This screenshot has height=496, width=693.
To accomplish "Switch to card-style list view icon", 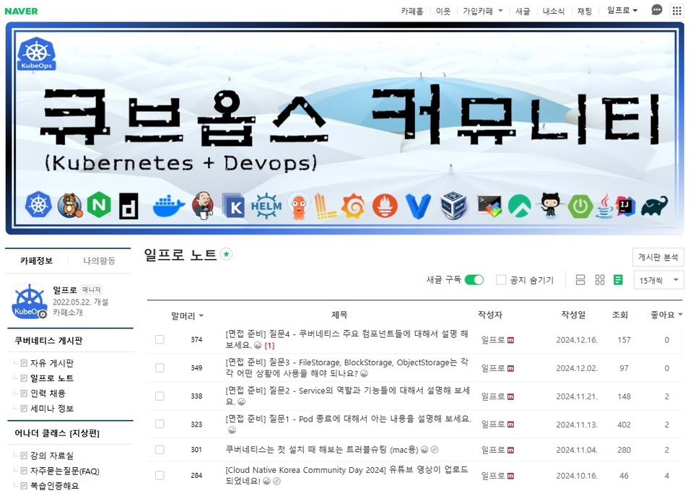I will [580, 280].
